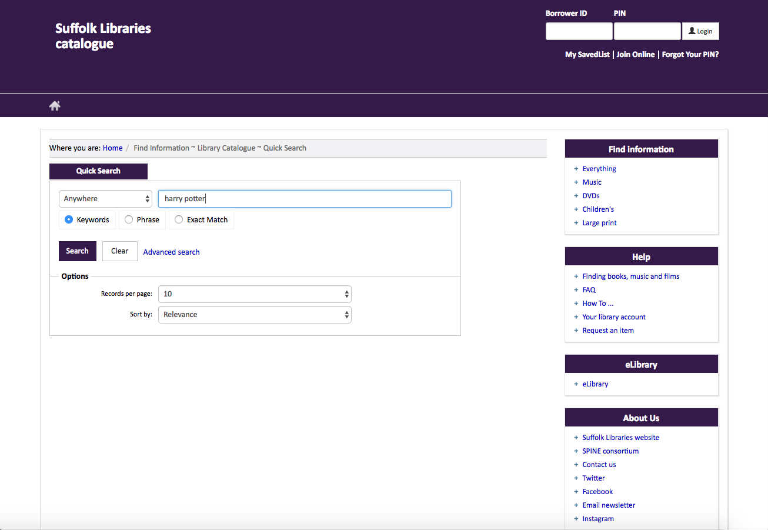Open the How To ... help link
The width and height of the screenshot is (768, 530).
(x=597, y=304)
